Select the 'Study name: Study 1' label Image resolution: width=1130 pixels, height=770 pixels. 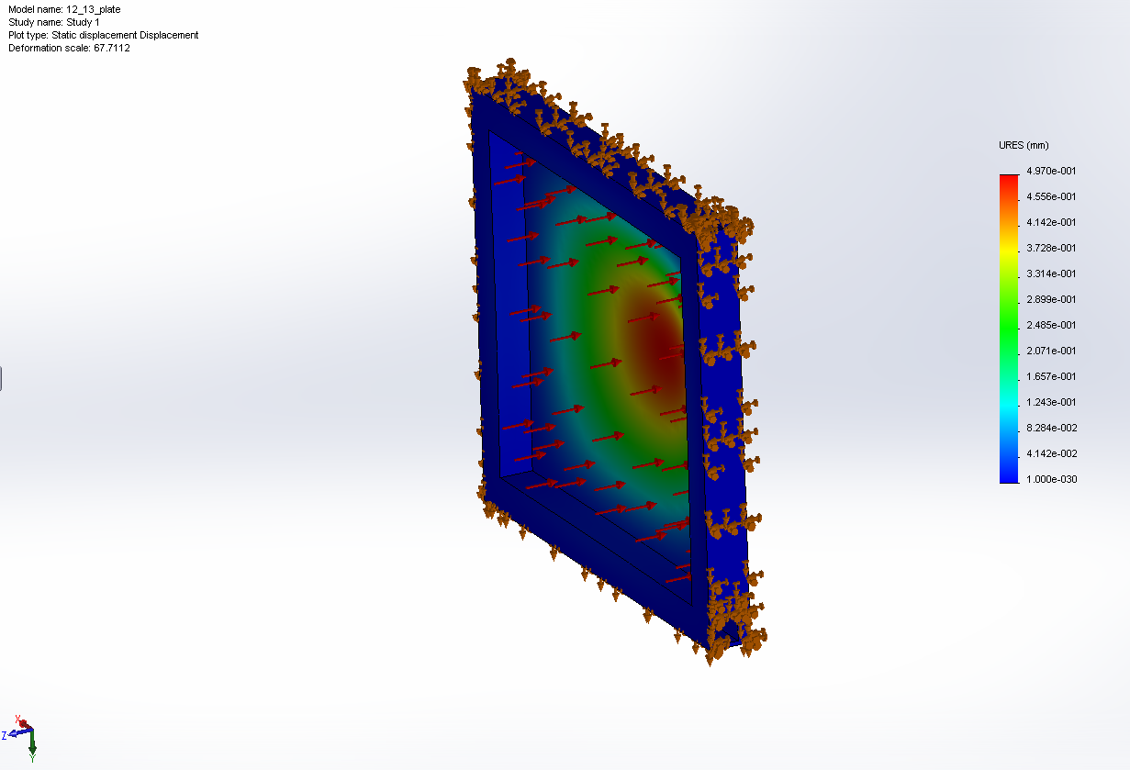point(54,22)
